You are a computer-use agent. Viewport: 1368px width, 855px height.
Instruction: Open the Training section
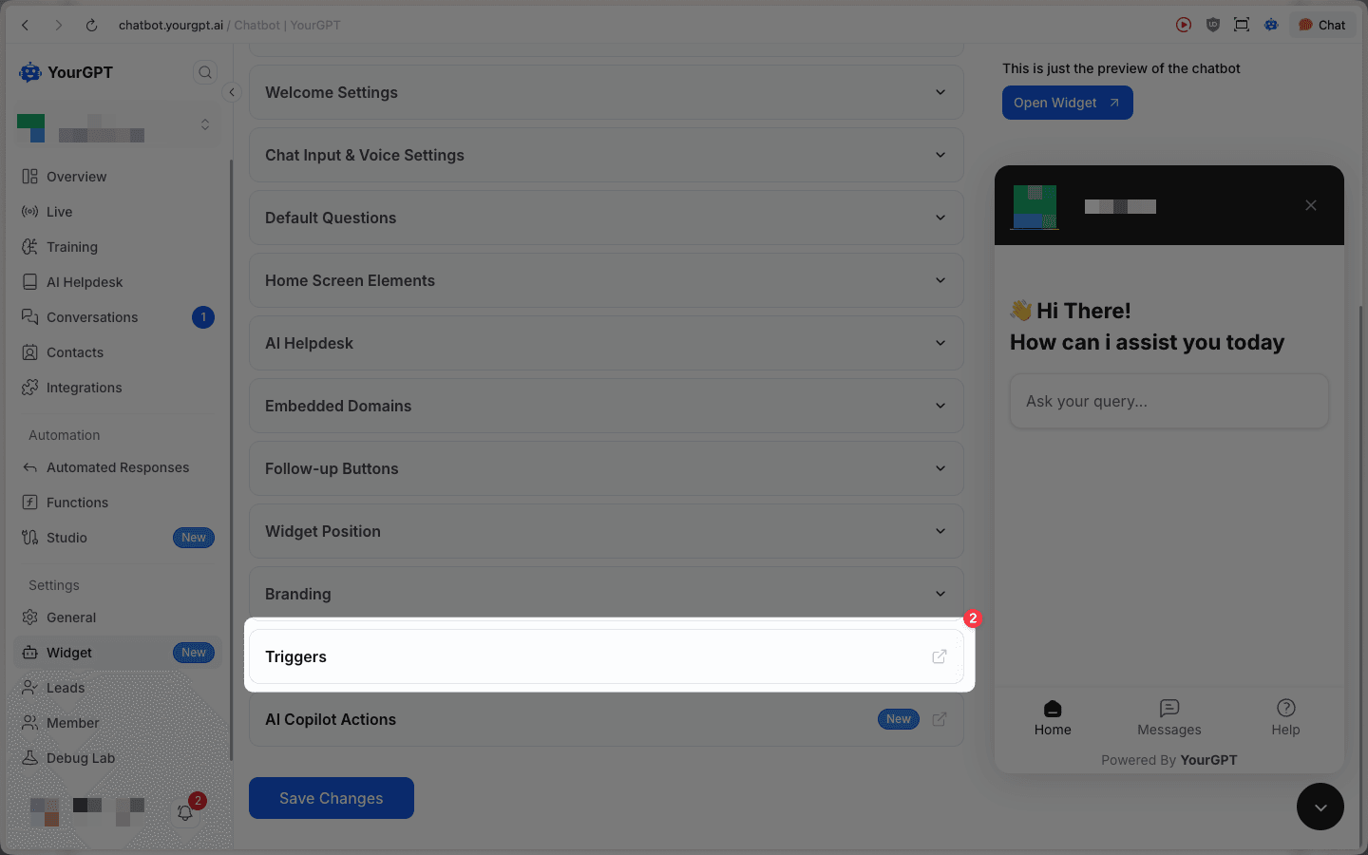coord(73,246)
